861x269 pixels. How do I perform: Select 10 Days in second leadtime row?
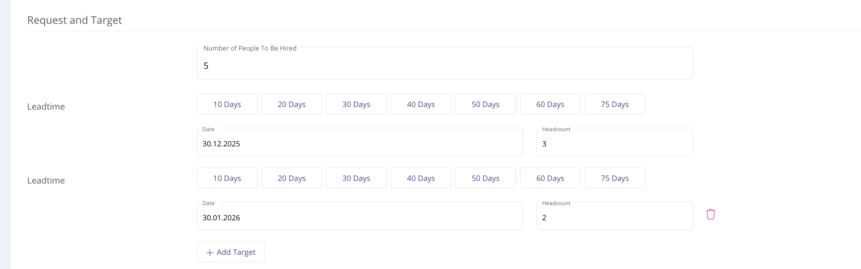coord(227,178)
